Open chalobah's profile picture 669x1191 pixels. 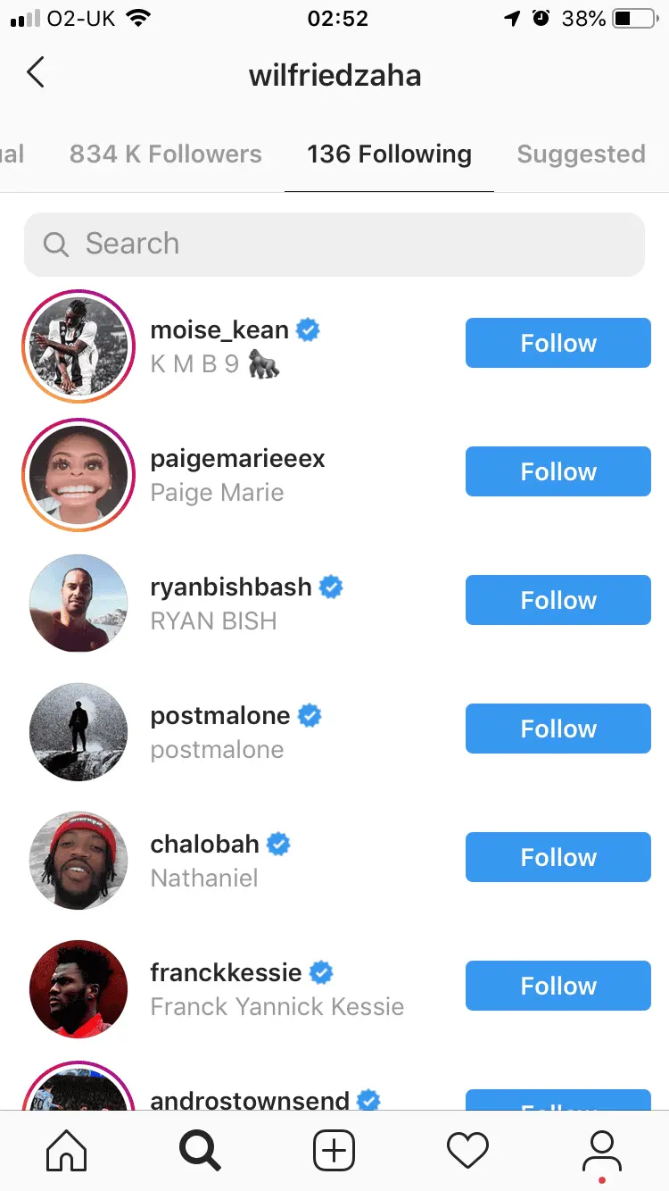[x=78, y=861]
